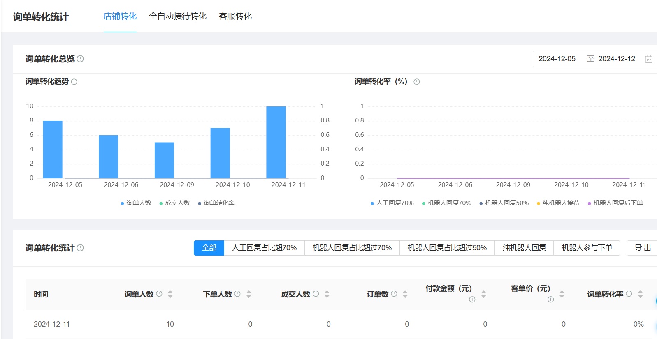Image resolution: width=657 pixels, height=339 pixels.
Task: Toggle 询单人数 series in trend legend
Action: (x=136, y=203)
